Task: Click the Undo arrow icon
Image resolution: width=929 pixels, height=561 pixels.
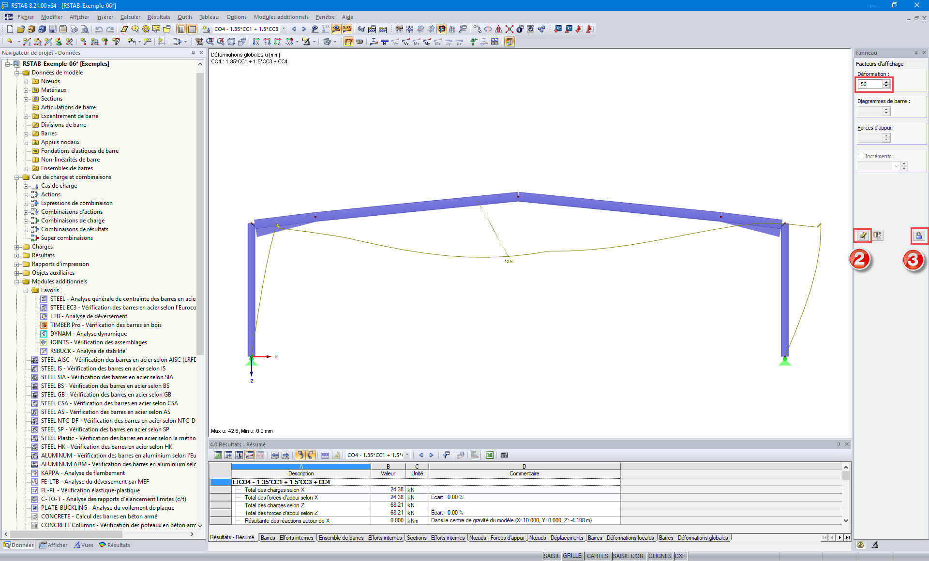Action: tap(99, 29)
